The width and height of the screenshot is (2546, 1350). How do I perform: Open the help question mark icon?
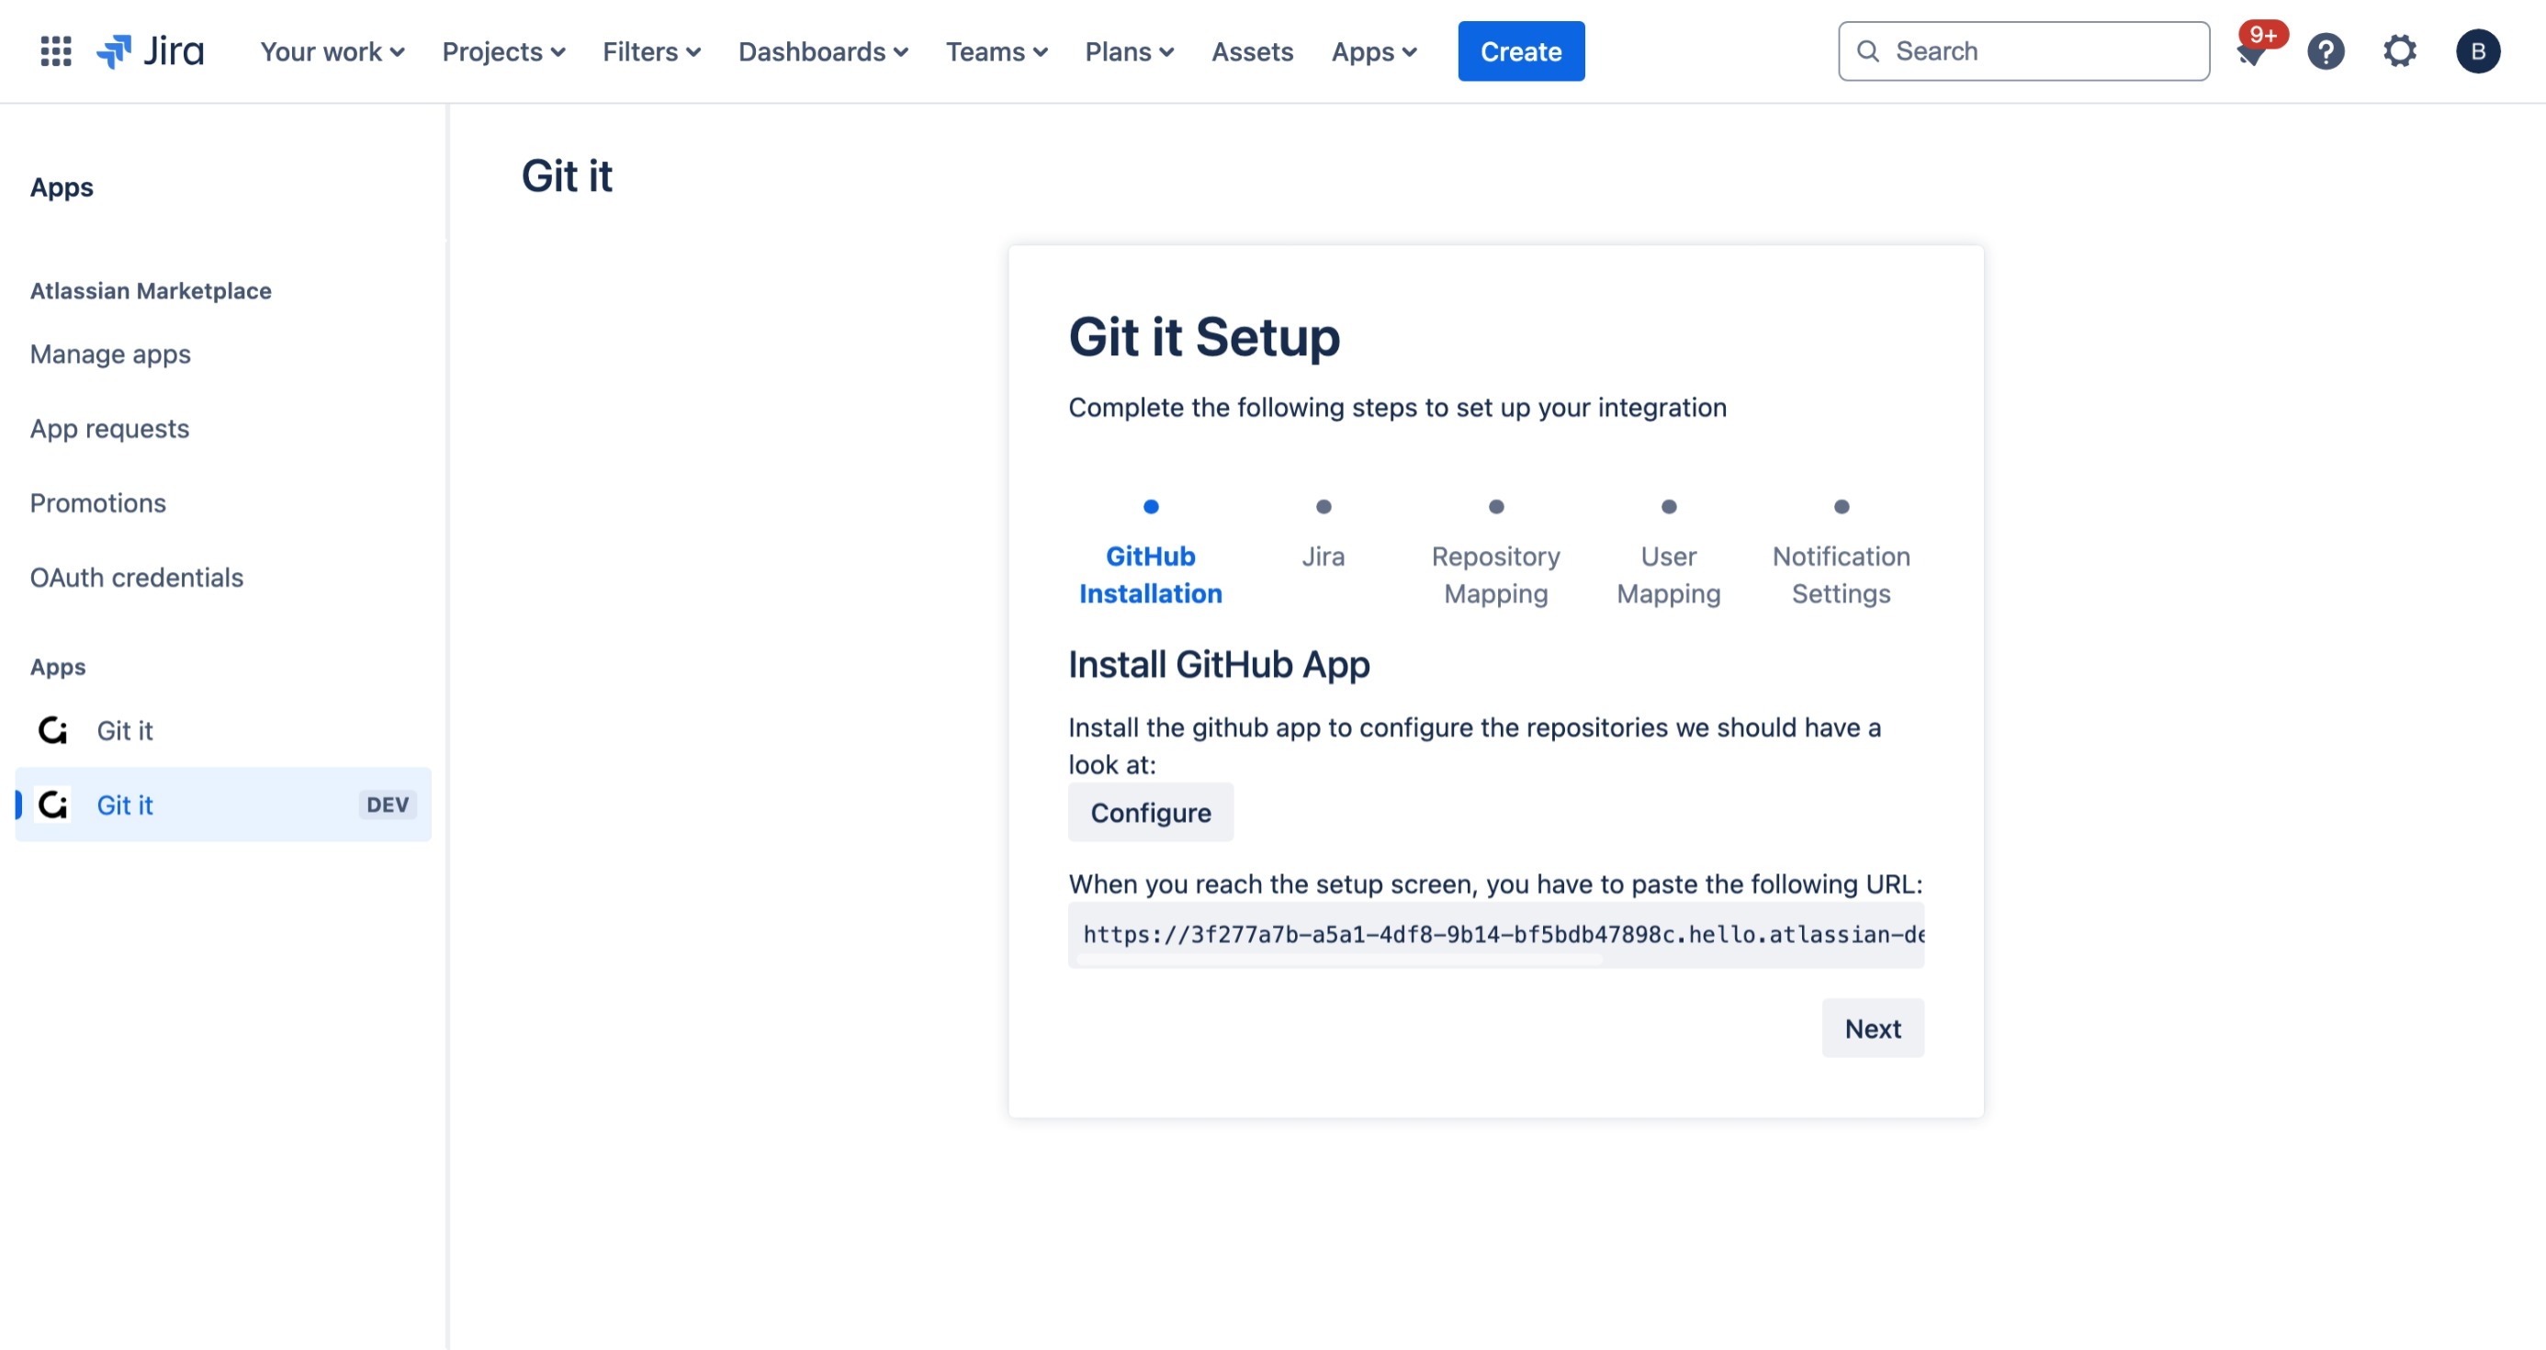click(x=2326, y=51)
